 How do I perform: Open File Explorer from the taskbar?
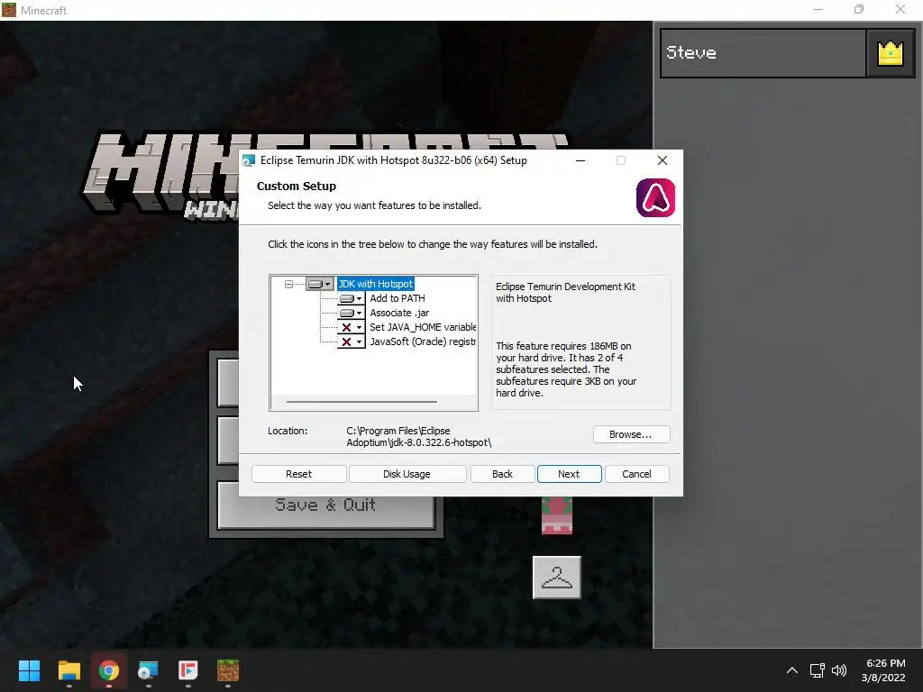pos(69,670)
